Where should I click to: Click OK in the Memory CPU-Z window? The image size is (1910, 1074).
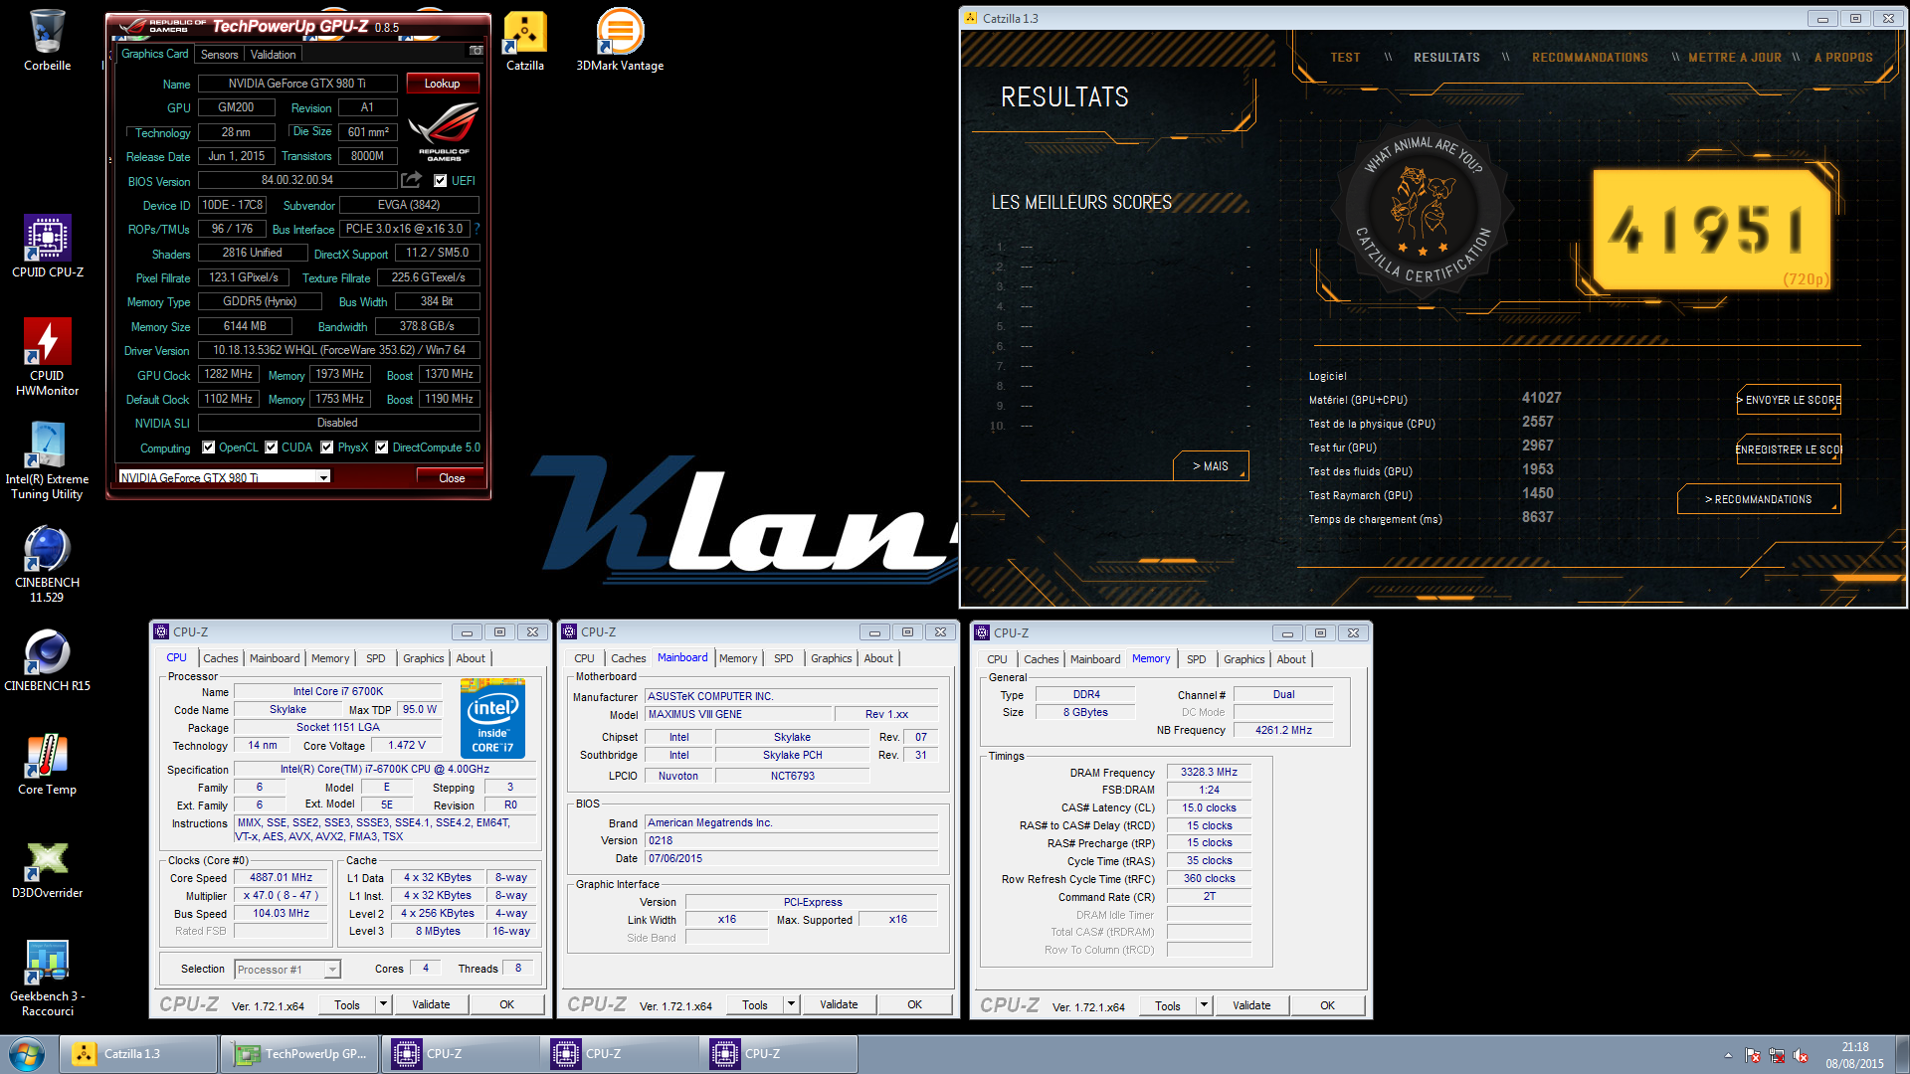[1327, 1006]
